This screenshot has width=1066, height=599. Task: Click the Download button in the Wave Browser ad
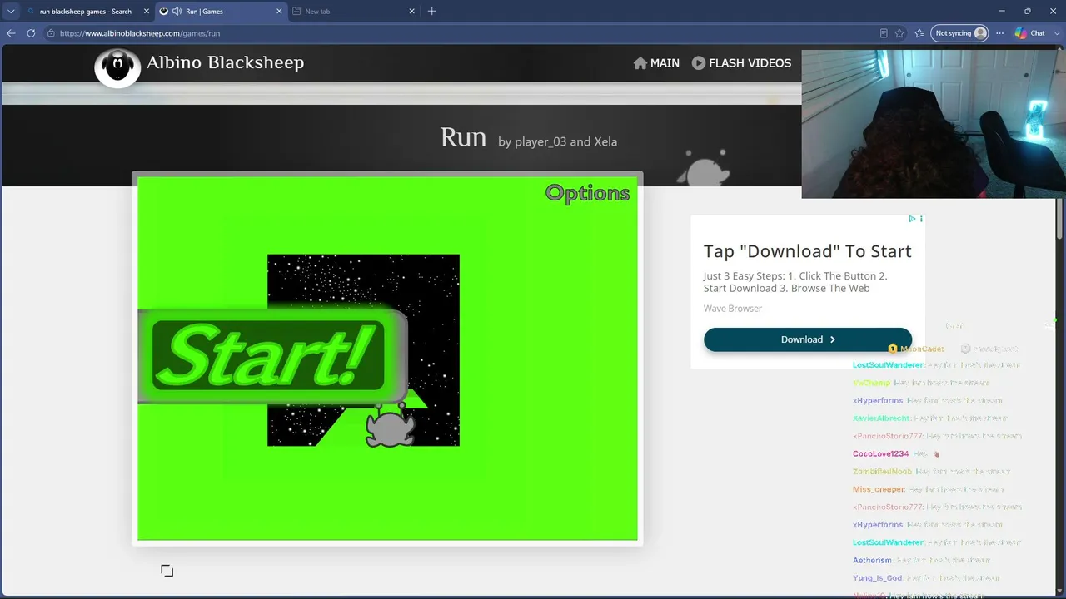point(808,339)
